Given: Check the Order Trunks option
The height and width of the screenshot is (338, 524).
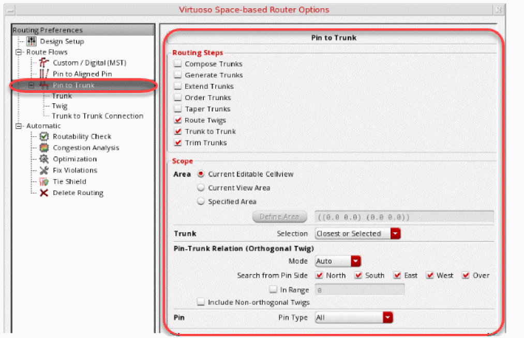Looking at the screenshot, I should point(178,98).
